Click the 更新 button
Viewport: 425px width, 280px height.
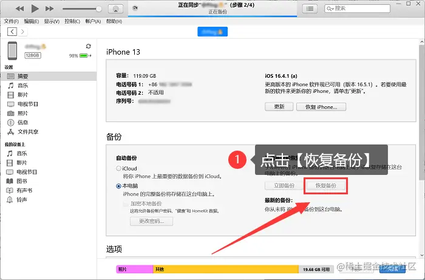pos(279,106)
